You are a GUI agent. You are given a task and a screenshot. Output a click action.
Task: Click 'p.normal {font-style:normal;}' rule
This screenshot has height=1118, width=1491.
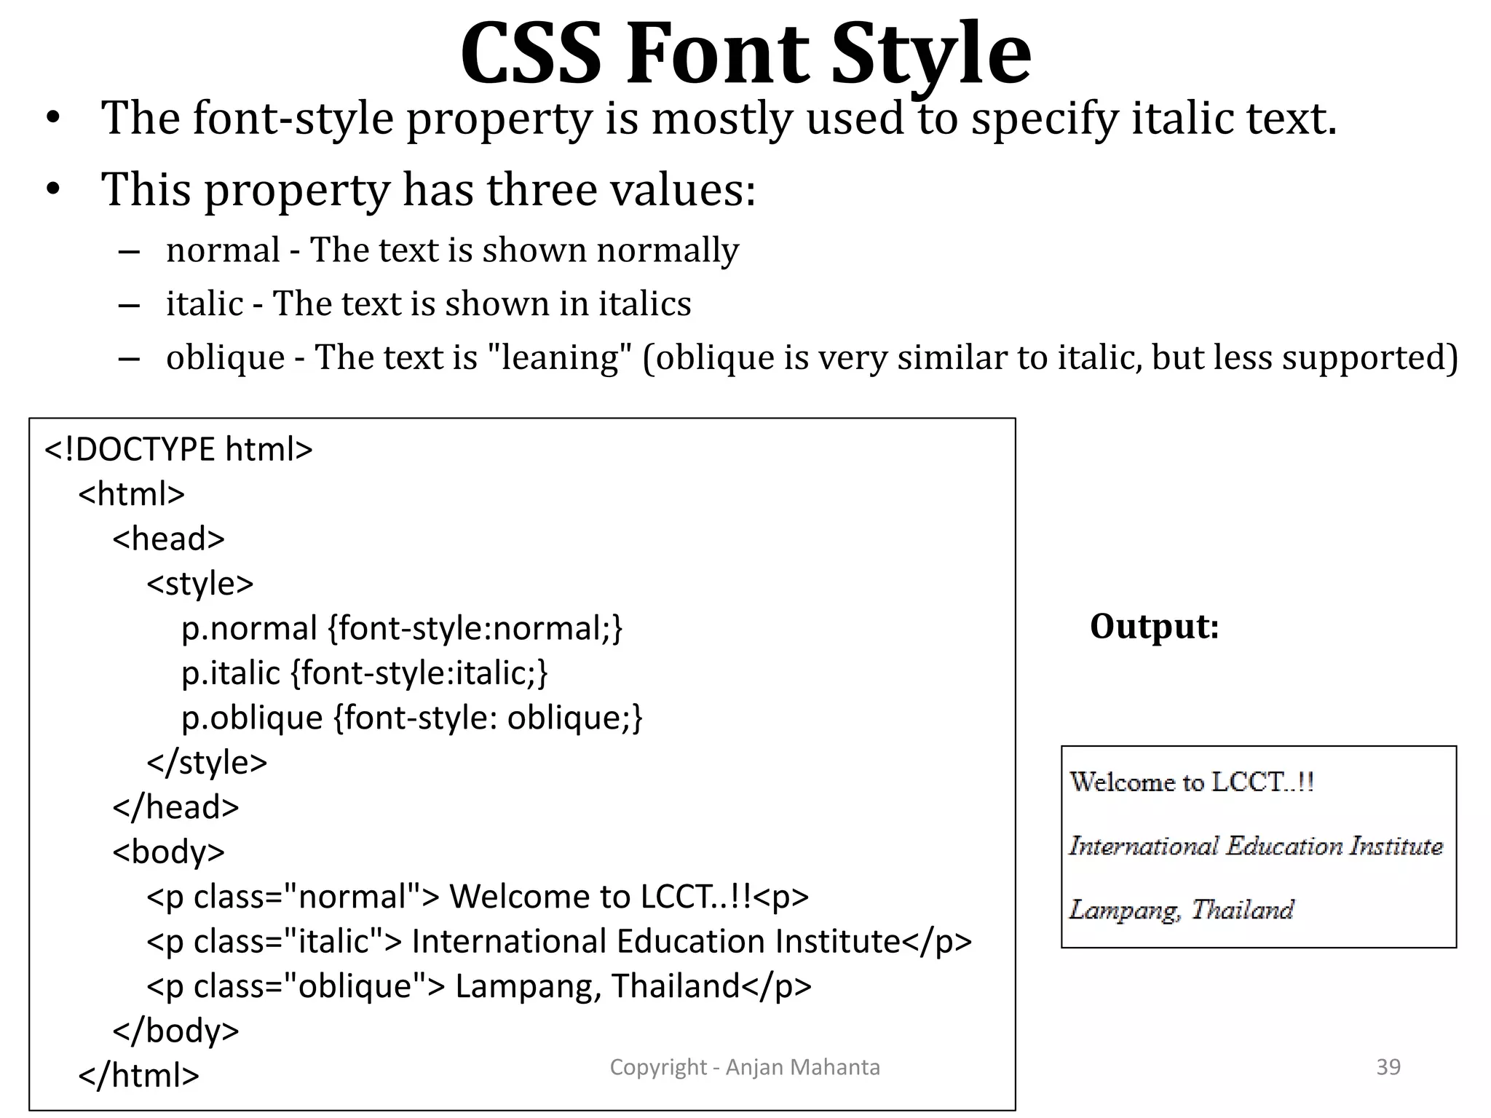pos(403,628)
